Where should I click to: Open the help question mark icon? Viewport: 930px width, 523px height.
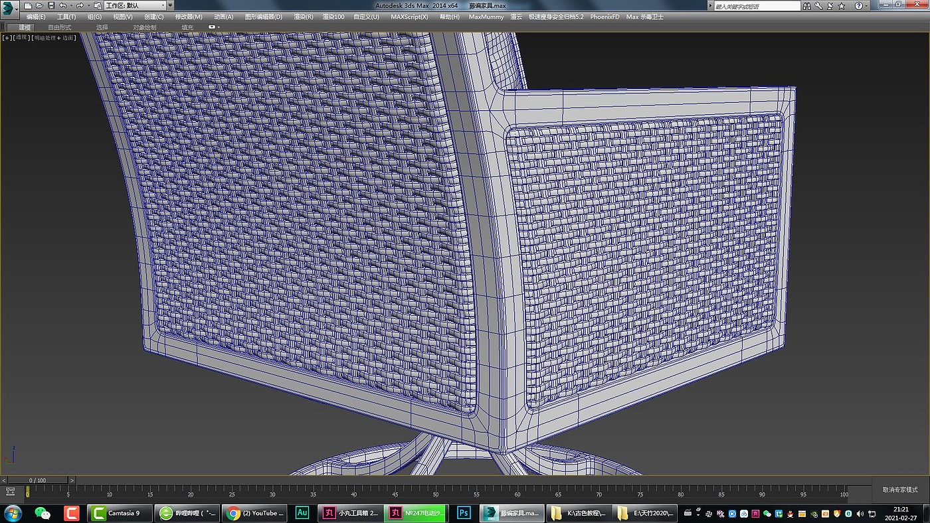click(x=858, y=5)
